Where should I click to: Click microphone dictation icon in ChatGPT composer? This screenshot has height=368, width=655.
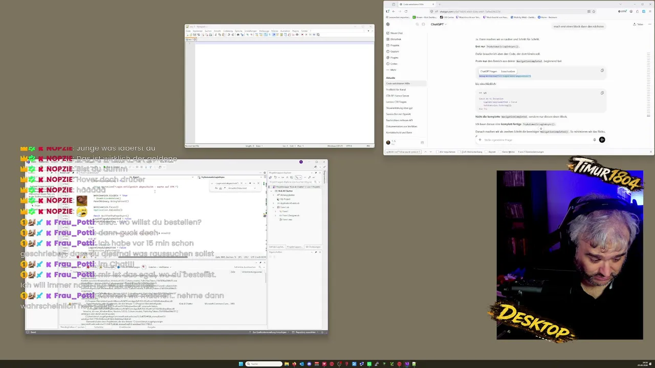(x=595, y=140)
